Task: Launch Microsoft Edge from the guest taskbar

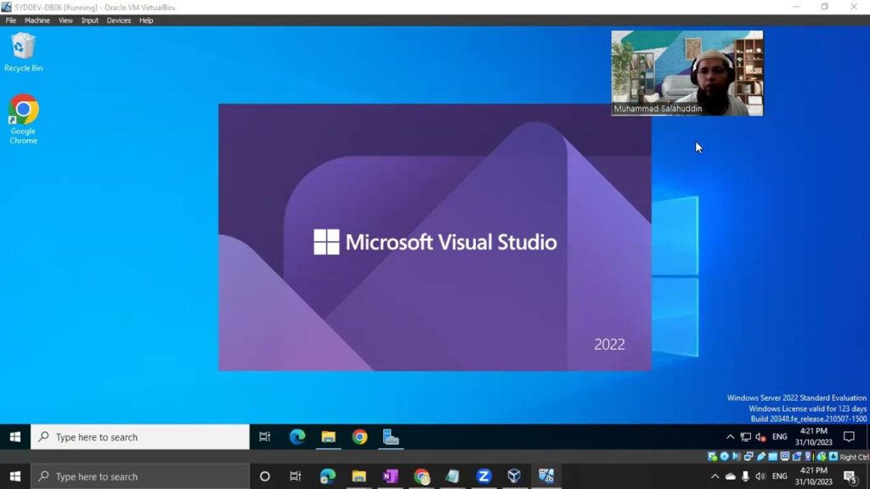Action: pos(297,437)
